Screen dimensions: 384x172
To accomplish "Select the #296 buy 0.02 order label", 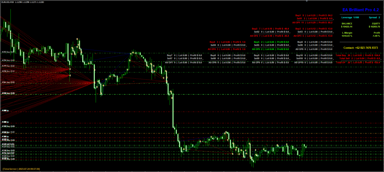I will 8,71.
